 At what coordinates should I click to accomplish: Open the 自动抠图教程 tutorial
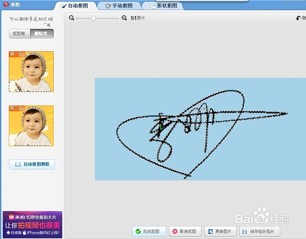click(32, 164)
